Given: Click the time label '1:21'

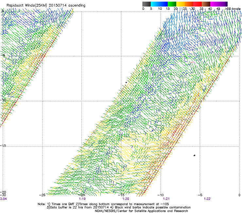Looking at the screenshot, I should 166,199.
